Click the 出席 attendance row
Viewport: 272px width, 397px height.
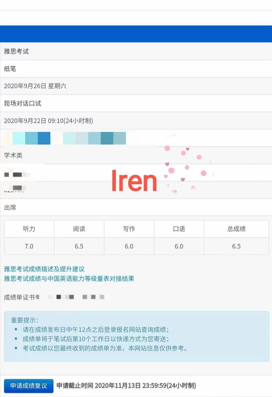pos(136,207)
